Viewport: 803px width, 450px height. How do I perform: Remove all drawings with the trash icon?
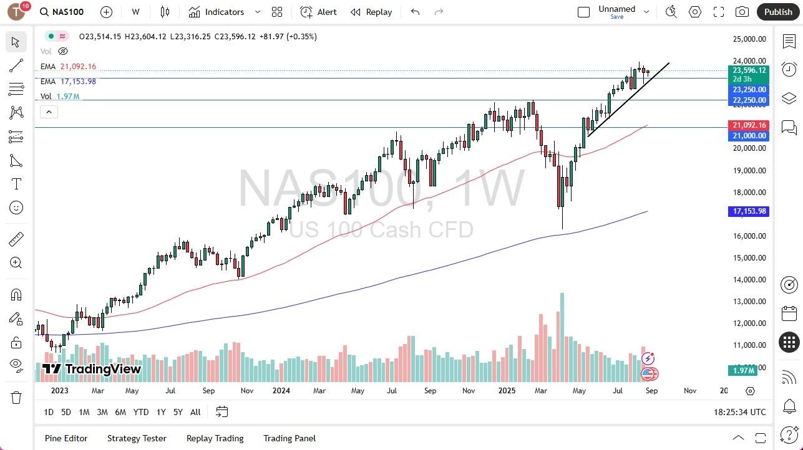(16, 397)
